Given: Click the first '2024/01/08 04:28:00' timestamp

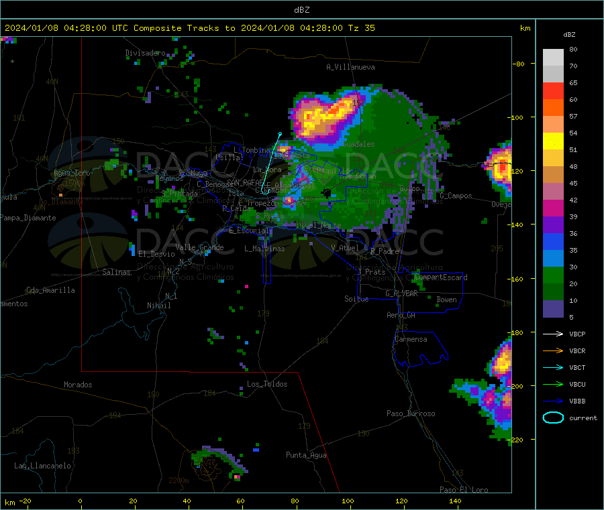Looking at the screenshot, I should coord(56,28).
